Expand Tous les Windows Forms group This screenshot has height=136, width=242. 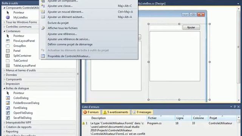pos(4,22)
